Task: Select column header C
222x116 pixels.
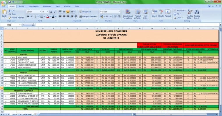Action: pyautogui.click(x=27, y=28)
